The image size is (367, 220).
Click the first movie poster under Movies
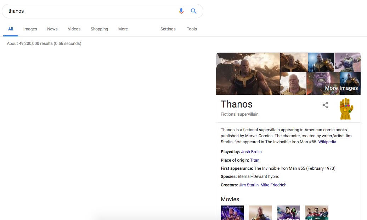click(x=232, y=213)
